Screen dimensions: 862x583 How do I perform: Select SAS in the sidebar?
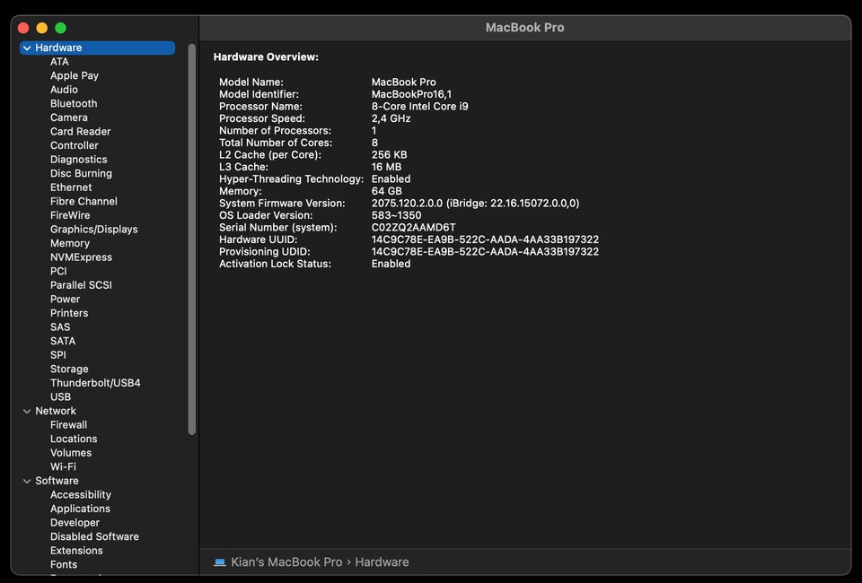[60, 327]
